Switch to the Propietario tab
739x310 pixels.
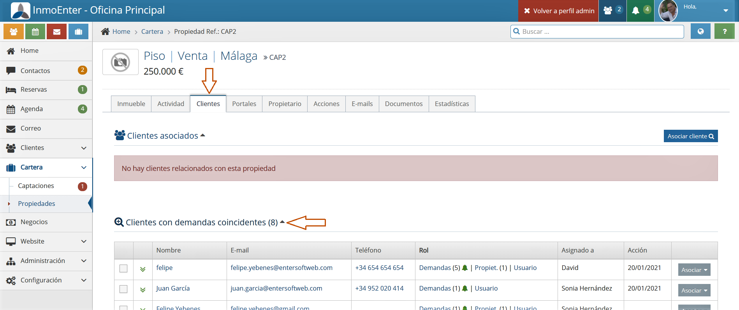click(x=285, y=104)
